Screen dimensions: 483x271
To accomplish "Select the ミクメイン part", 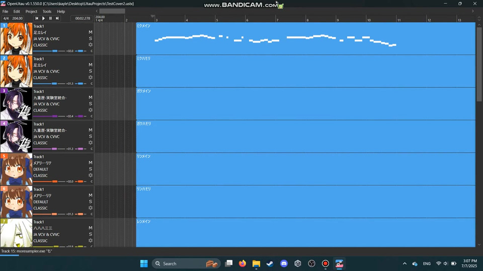I will pos(305,39).
